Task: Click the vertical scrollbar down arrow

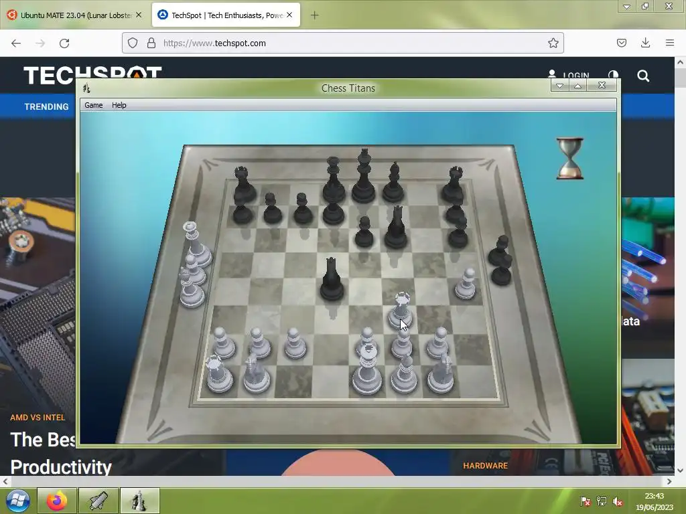Action: [681, 470]
